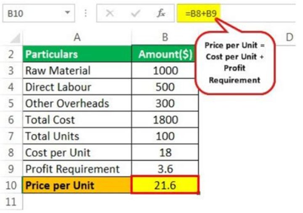Screen dimensions: 303x213
Task: Select column B header
Action: [165, 38]
